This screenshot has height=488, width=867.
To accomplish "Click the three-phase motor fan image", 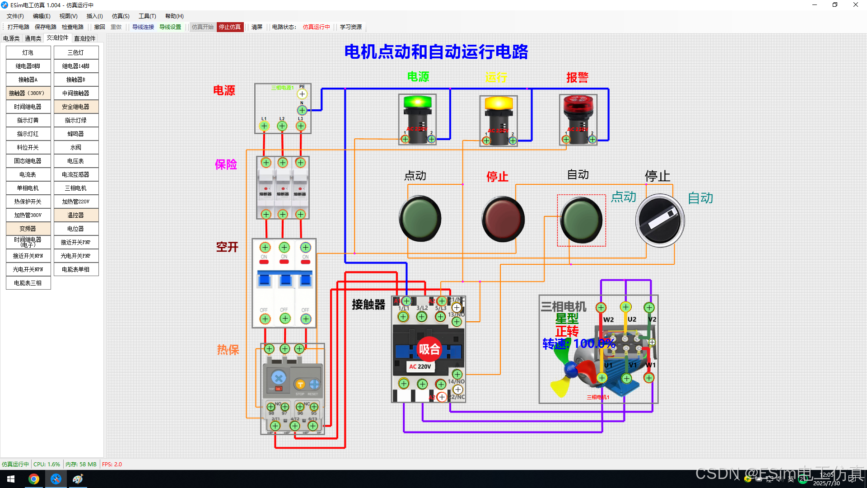I will [x=570, y=371].
